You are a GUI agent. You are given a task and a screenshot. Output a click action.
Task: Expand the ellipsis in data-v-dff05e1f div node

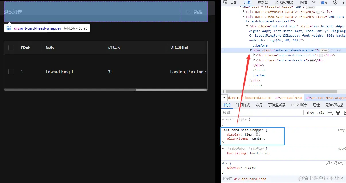coord(318,12)
